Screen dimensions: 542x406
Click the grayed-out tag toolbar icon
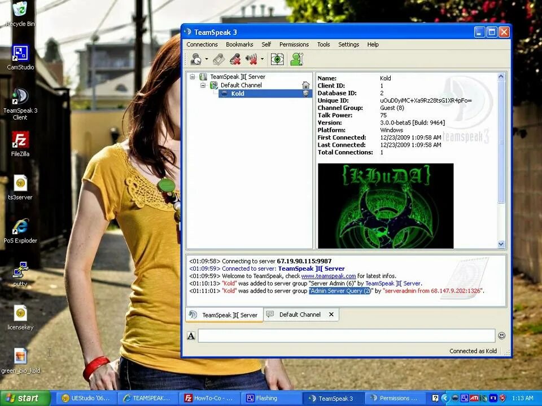[218, 59]
